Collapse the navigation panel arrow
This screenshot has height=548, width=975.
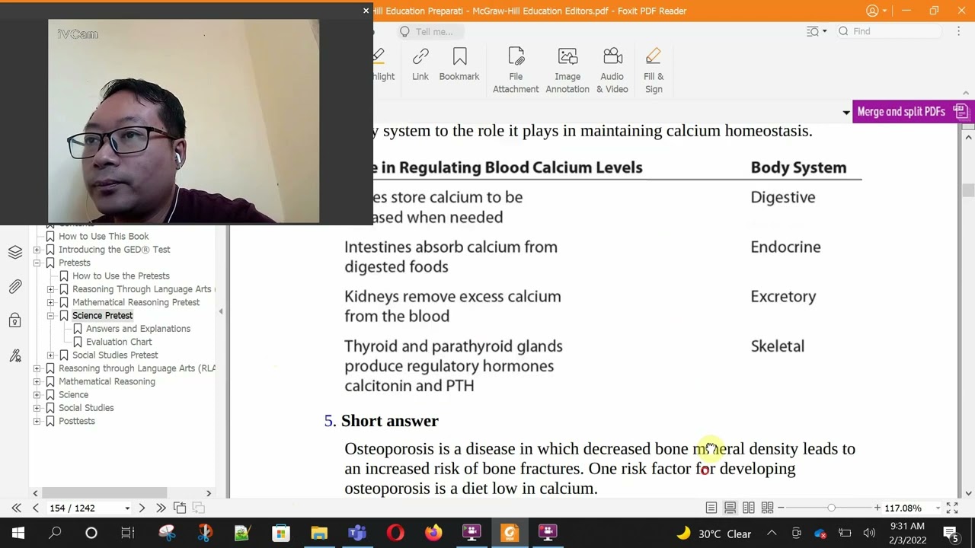pyautogui.click(x=221, y=311)
